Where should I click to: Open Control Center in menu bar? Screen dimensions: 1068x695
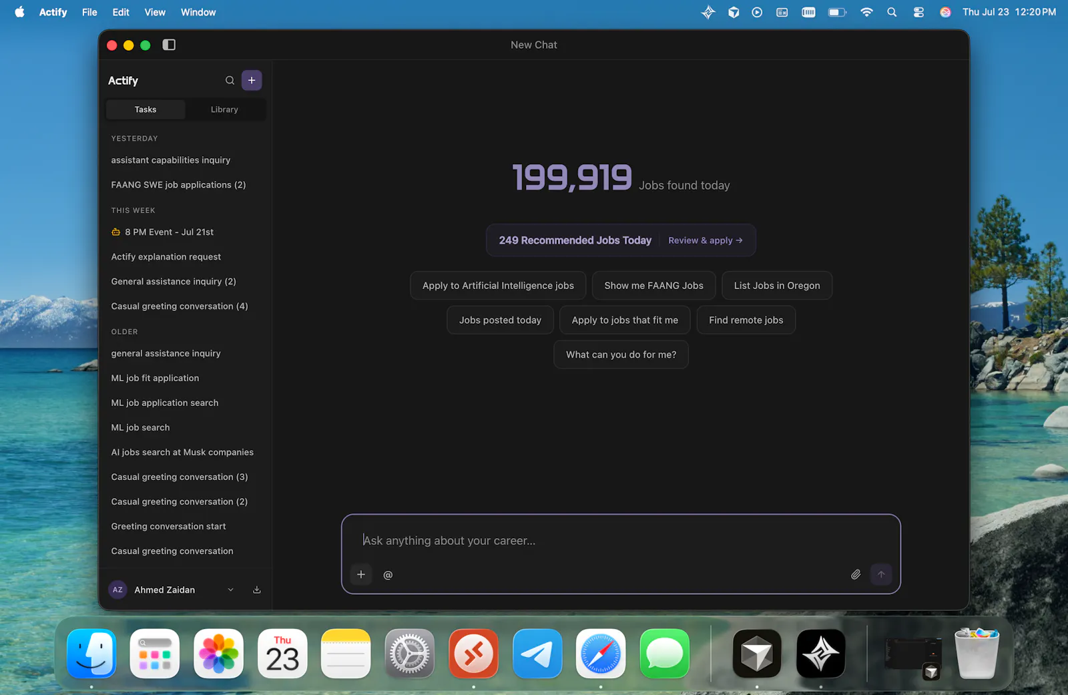(x=918, y=12)
